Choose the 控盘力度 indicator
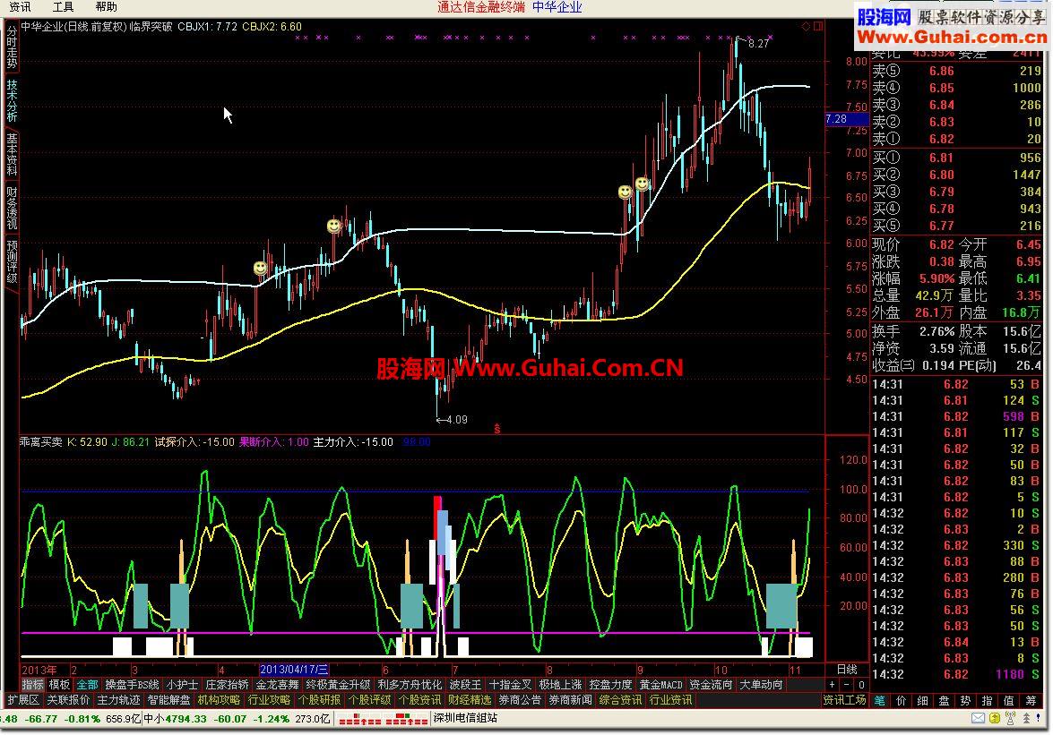Image resolution: width=1053 pixels, height=735 pixels. 610,685
